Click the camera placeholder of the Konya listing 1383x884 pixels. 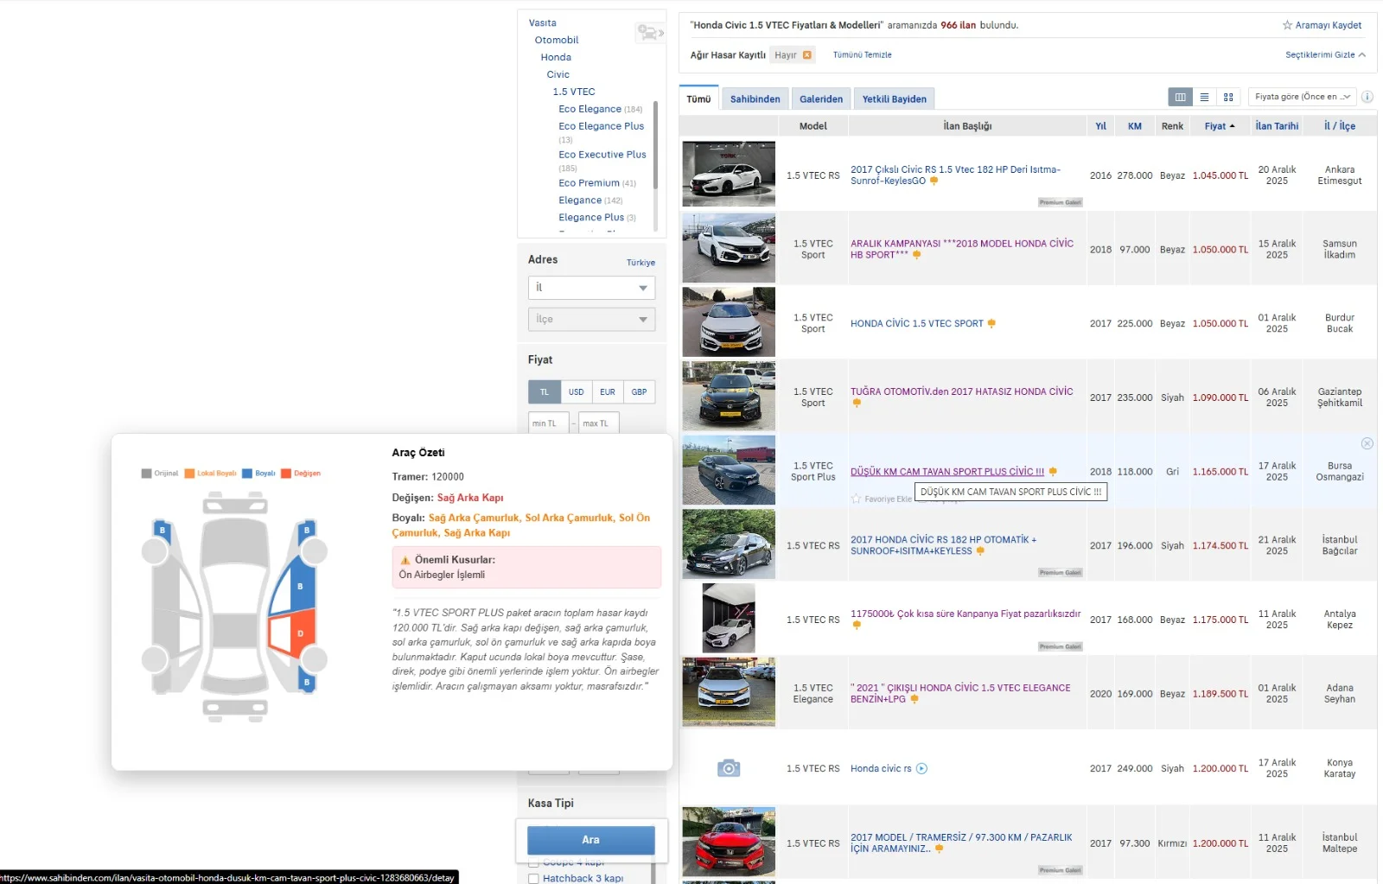729,768
